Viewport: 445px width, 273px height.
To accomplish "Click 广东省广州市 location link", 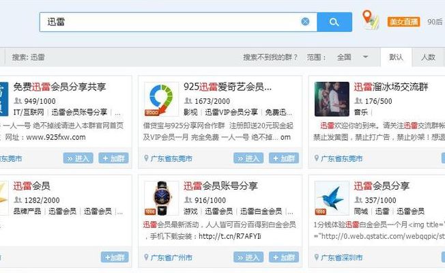I will 171,258.
